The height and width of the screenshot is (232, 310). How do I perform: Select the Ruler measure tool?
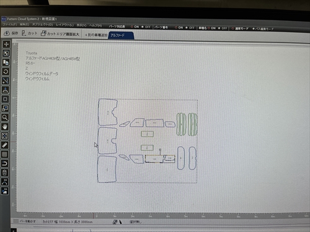click(x=5, y=145)
